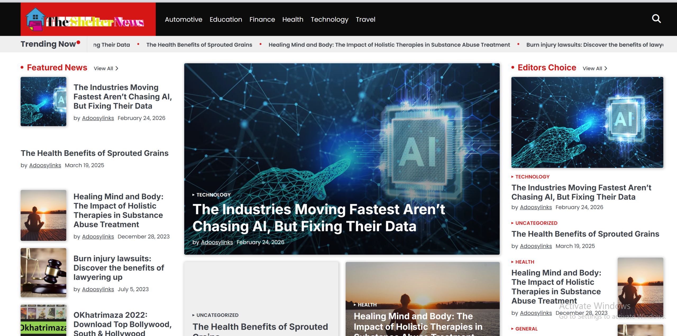Select the Travel menu item
Image resolution: width=677 pixels, height=336 pixels.
[x=365, y=19]
